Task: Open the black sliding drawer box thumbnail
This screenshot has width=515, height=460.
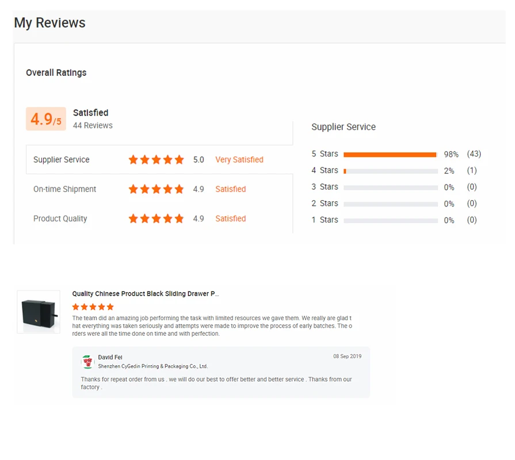Action: [x=39, y=312]
